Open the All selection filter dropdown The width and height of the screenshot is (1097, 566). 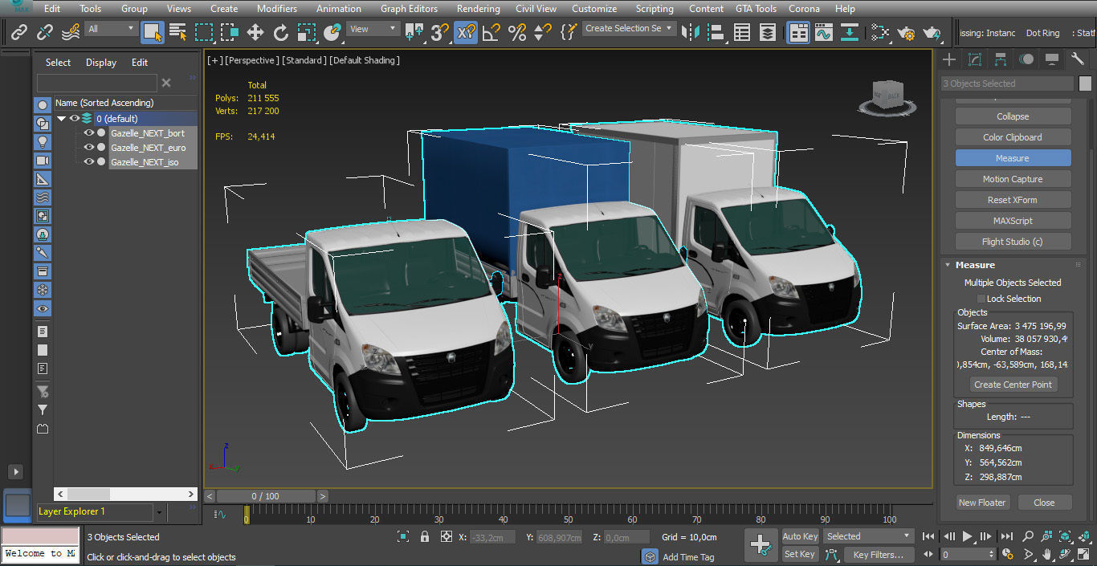tap(112, 29)
